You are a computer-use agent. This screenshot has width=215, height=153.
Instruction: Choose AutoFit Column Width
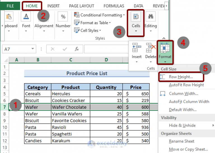(189, 101)
